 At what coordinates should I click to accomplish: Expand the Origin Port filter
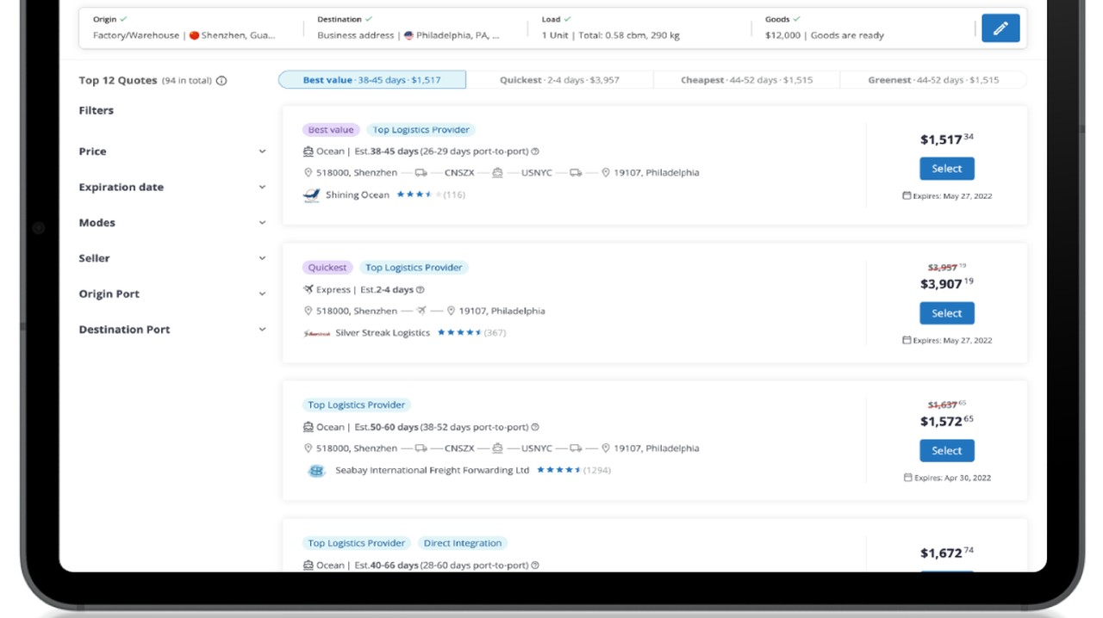tap(262, 294)
